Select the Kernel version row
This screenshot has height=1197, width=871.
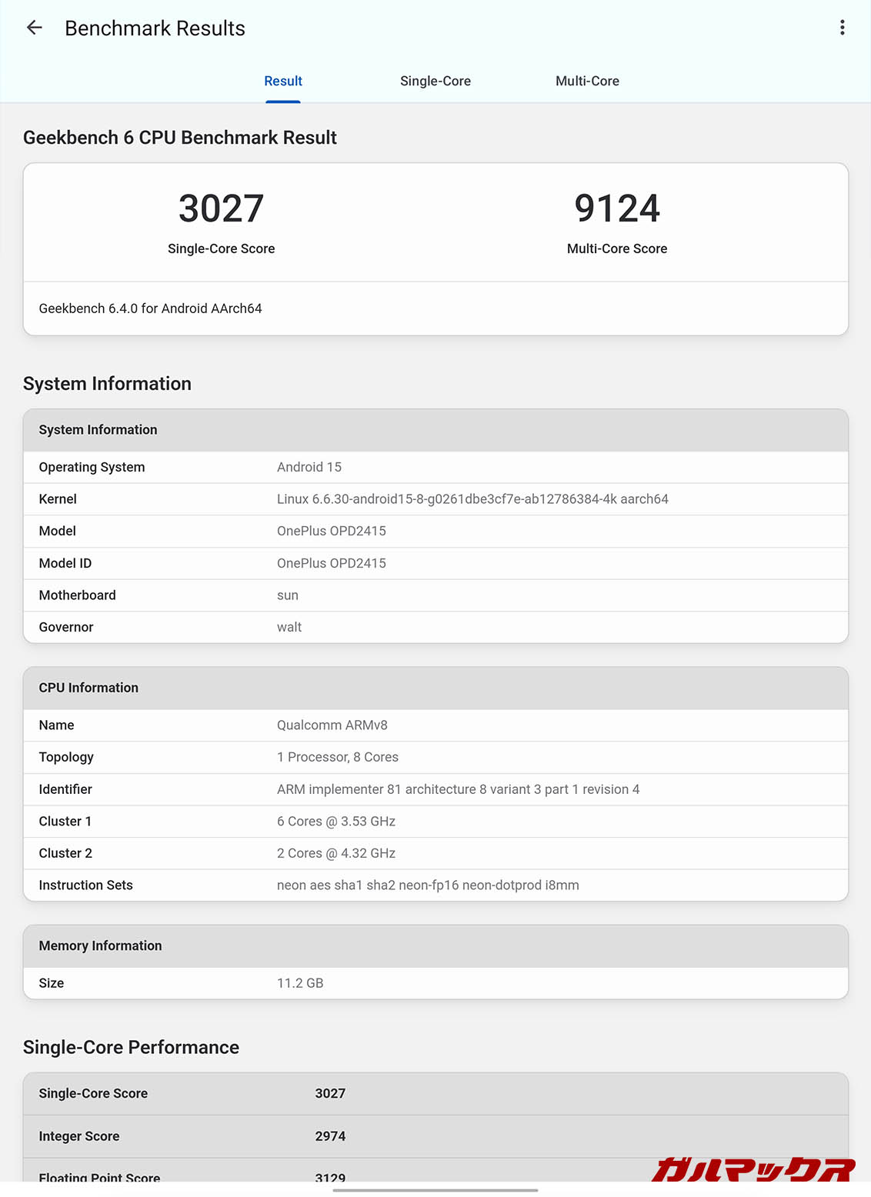pos(435,499)
